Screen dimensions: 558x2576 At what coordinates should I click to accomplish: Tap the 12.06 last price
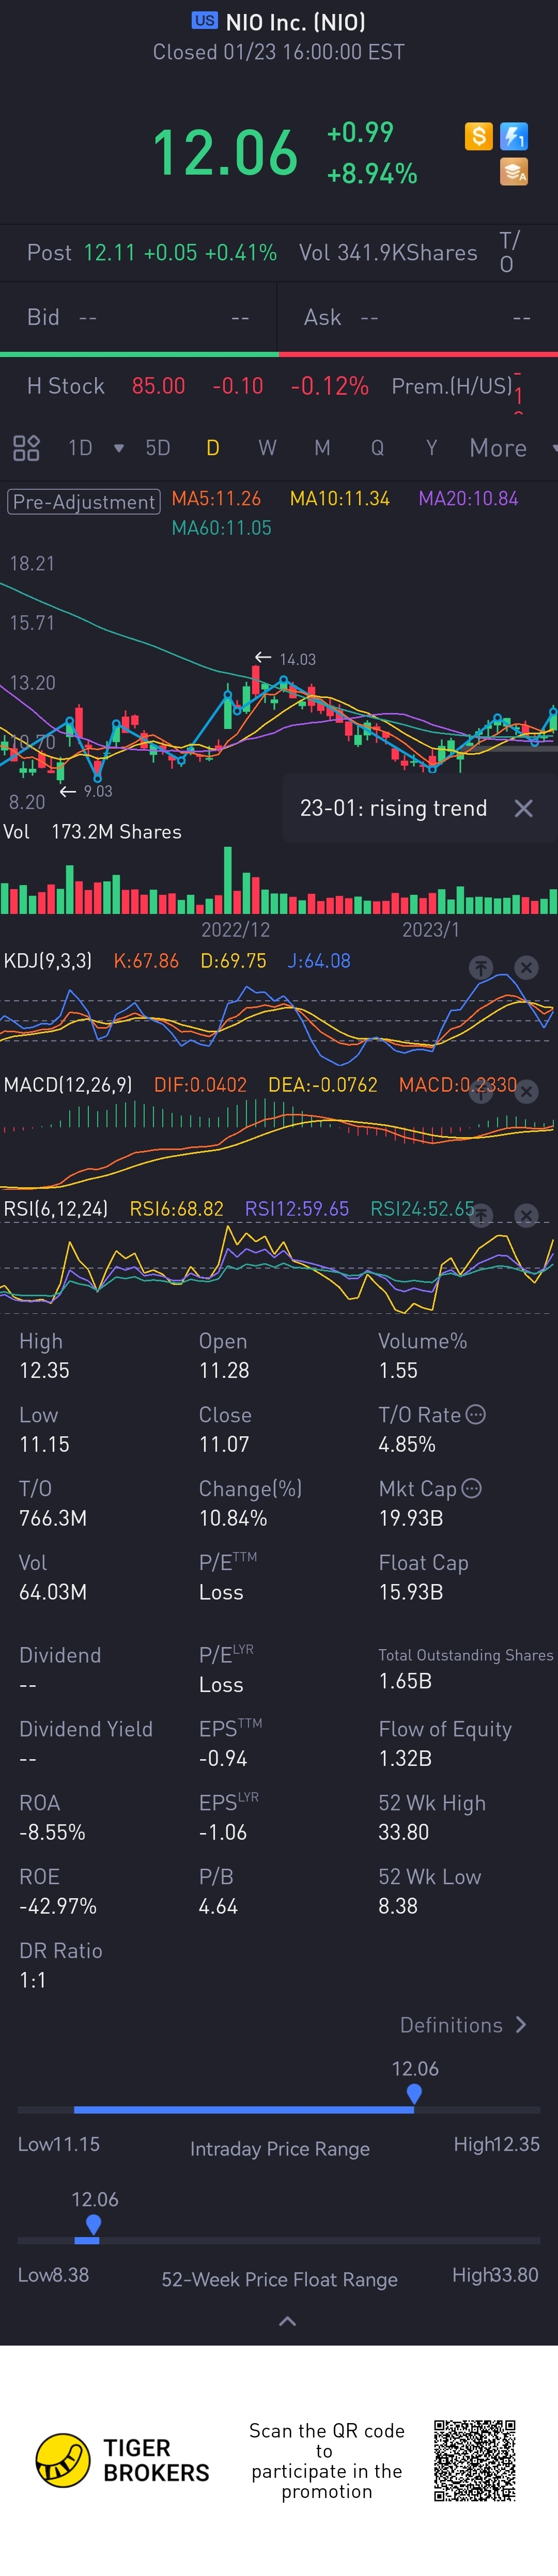pos(225,153)
